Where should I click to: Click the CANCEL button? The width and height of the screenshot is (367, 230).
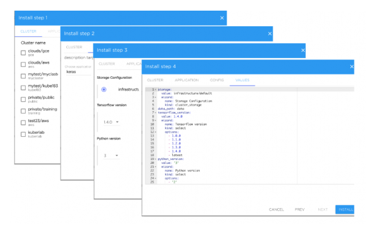pyautogui.click(x=276, y=209)
